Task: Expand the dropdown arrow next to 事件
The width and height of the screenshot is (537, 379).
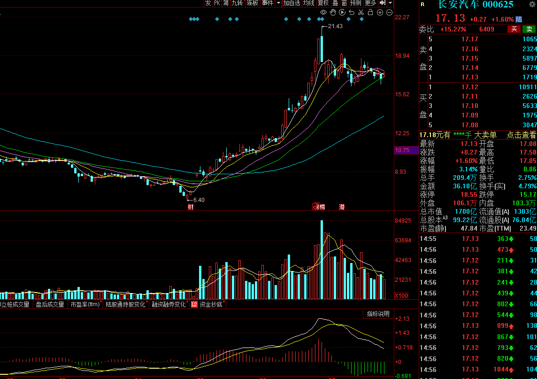Action: [278, 3]
